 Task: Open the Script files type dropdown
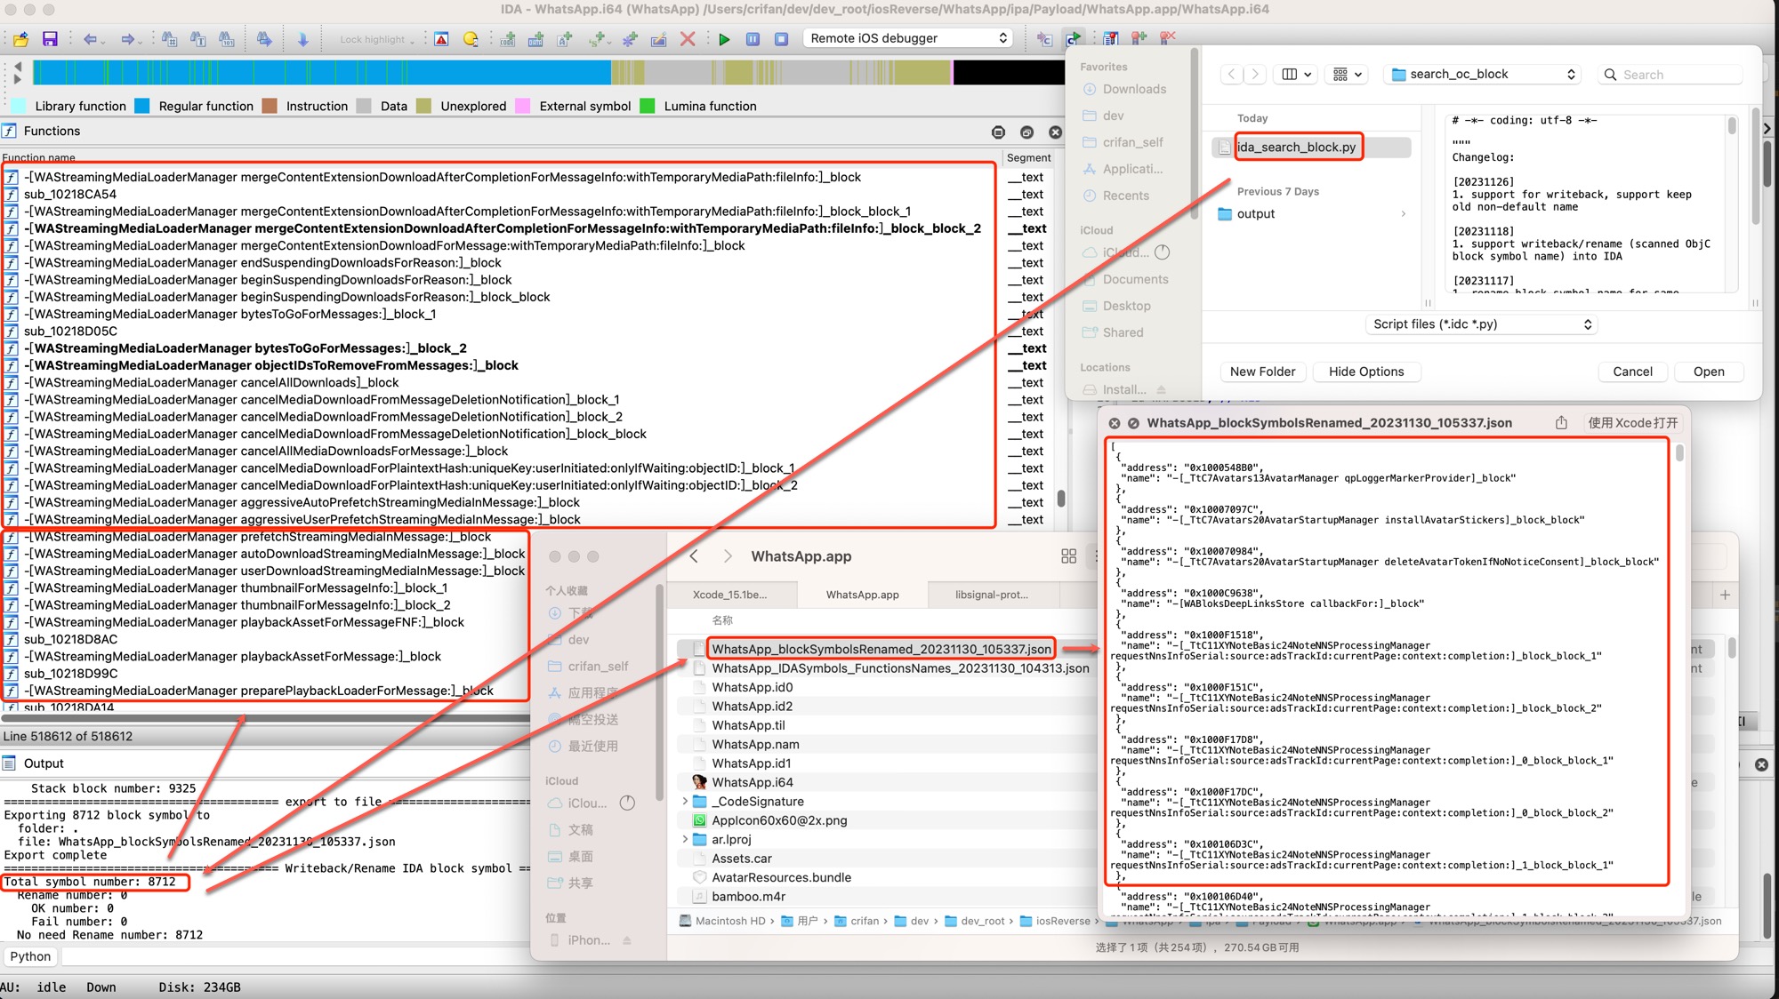click(1481, 324)
